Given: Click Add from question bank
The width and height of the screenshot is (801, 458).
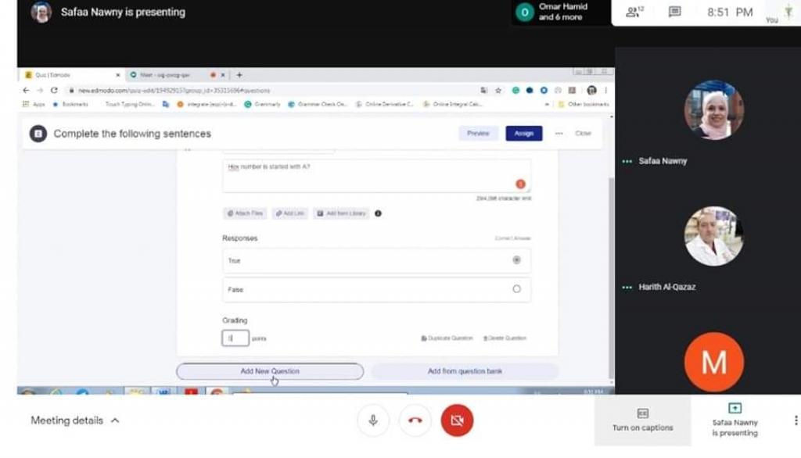Looking at the screenshot, I should (465, 371).
